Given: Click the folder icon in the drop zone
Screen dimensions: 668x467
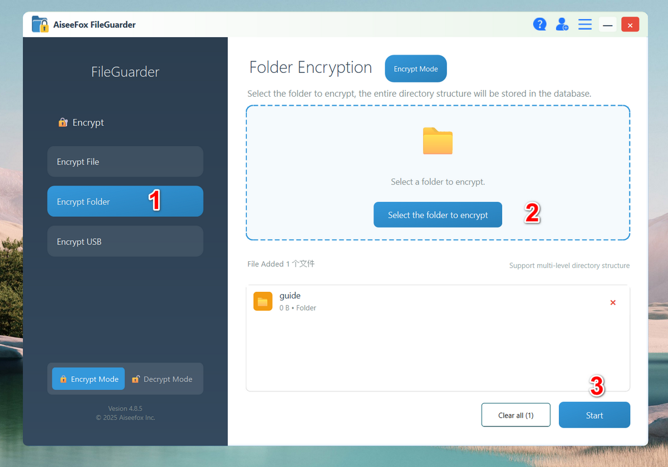Looking at the screenshot, I should pyautogui.click(x=438, y=141).
